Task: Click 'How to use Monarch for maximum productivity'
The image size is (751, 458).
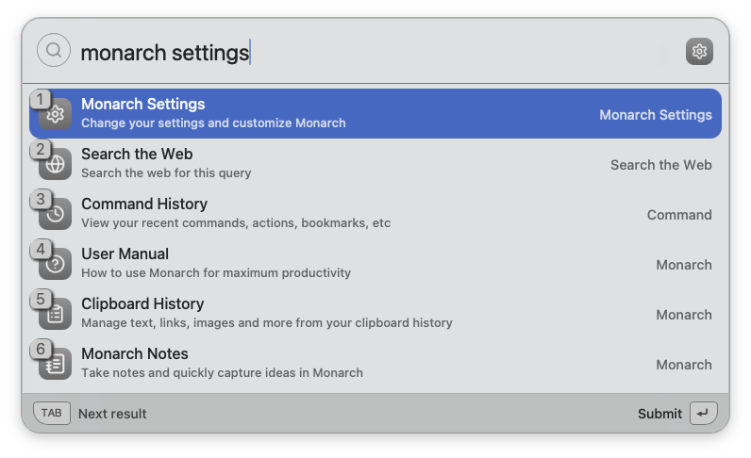Action: [216, 272]
